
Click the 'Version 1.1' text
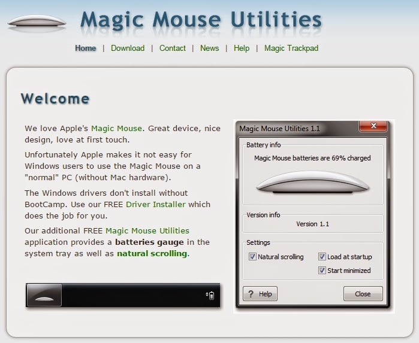tap(312, 224)
